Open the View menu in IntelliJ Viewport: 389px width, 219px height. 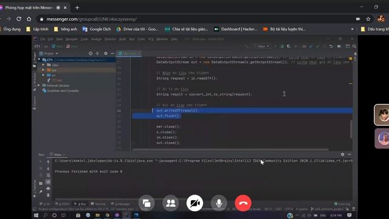[x=60, y=39]
